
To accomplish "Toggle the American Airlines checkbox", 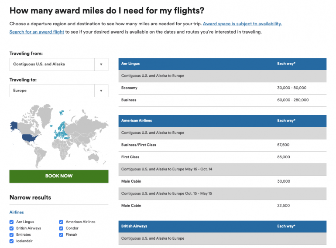I will [61, 222].
